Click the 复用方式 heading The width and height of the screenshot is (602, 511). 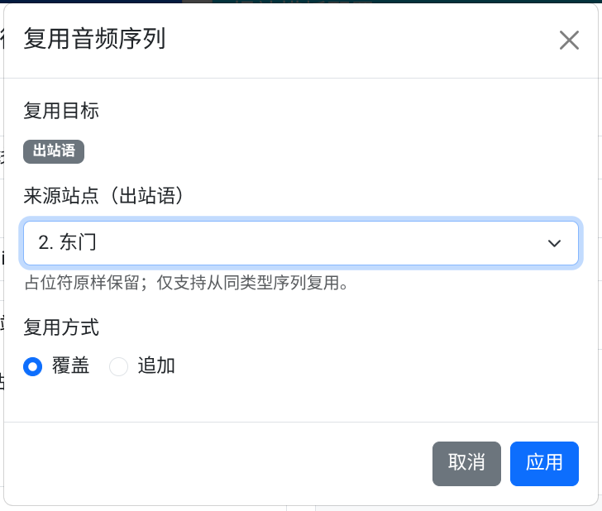click(61, 327)
